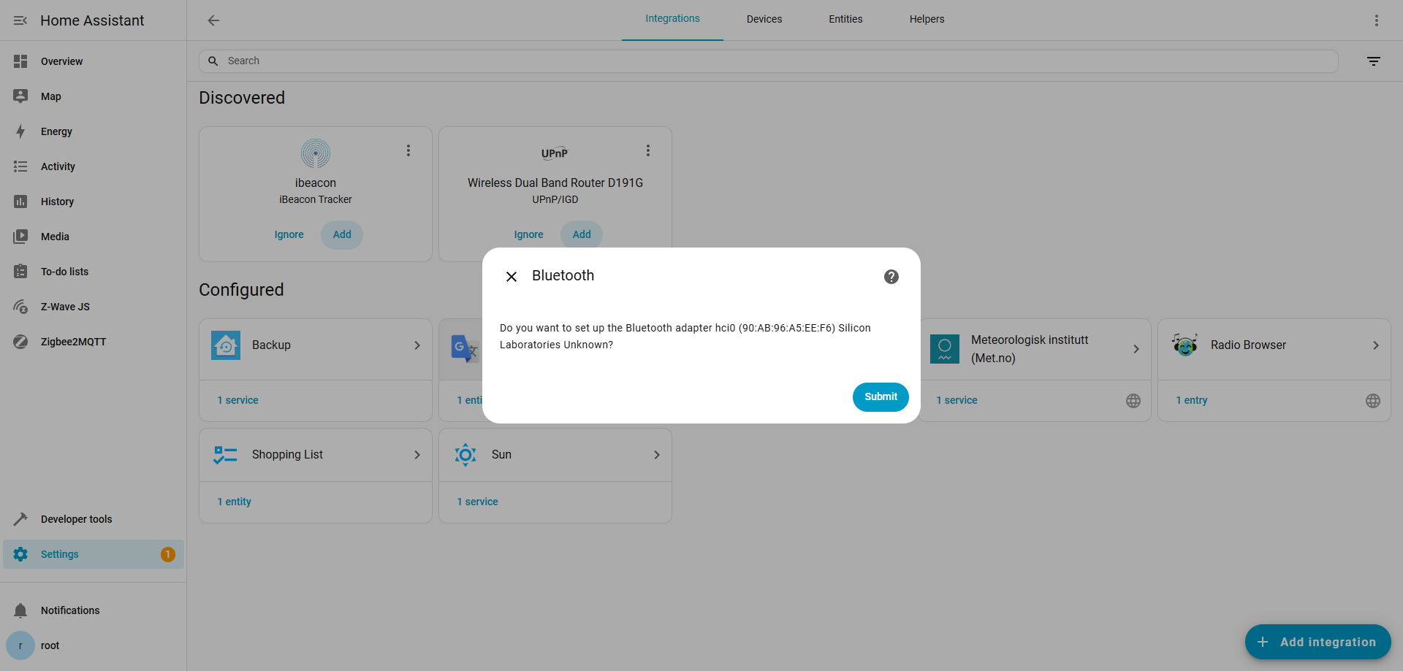
Task: Open the Shopping List 1 entity link
Action: (234, 502)
